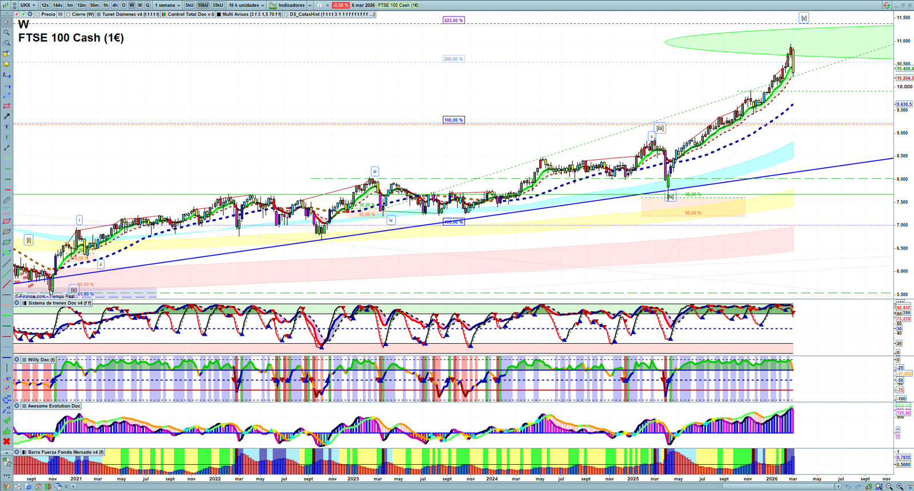914x491 pixels.
Task: Switch to the 4h timeframe
Action: 115,5
